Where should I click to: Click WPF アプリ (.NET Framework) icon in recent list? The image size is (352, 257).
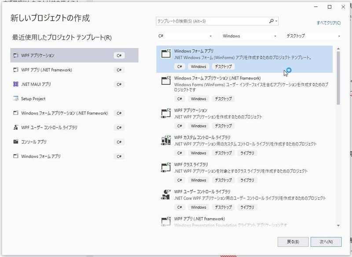pos(16,70)
